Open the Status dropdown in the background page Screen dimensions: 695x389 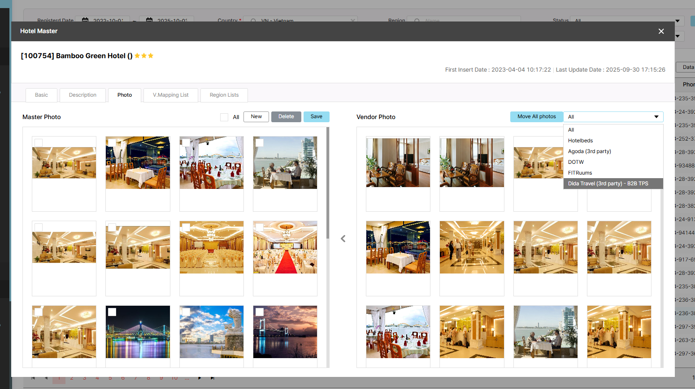tap(626, 21)
